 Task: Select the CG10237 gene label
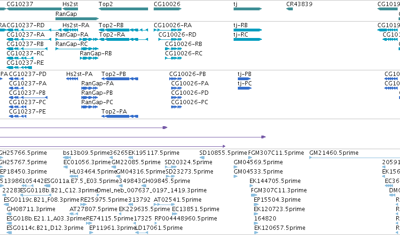20,4
